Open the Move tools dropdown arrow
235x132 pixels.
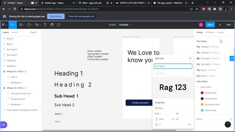[15, 25]
